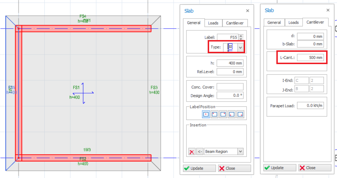Viewport: 337px width, 178px height.
Task: Switch to the Loads tab
Action: coord(213,23)
